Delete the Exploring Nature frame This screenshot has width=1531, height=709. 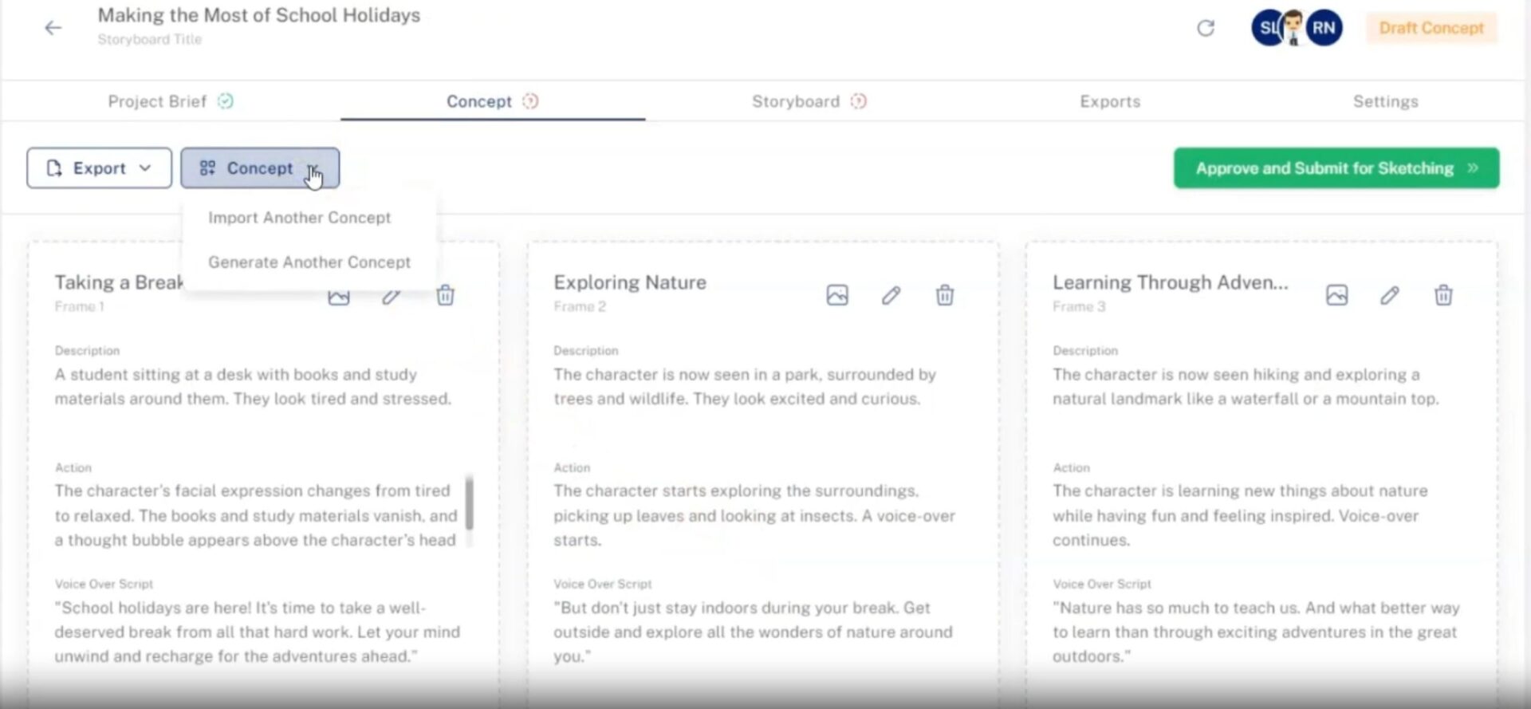pyautogui.click(x=944, y=295)
